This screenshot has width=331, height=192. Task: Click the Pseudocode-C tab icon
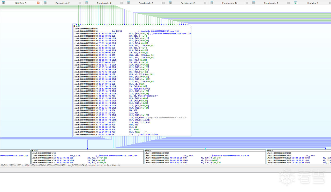(170, 3)
